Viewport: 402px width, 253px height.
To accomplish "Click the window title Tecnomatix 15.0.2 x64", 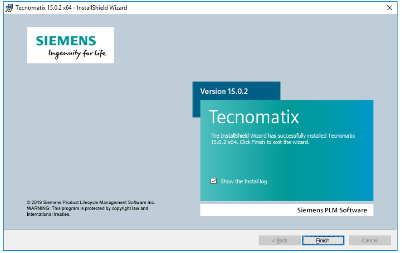I will pyautogui.click(x=71, y=8).
